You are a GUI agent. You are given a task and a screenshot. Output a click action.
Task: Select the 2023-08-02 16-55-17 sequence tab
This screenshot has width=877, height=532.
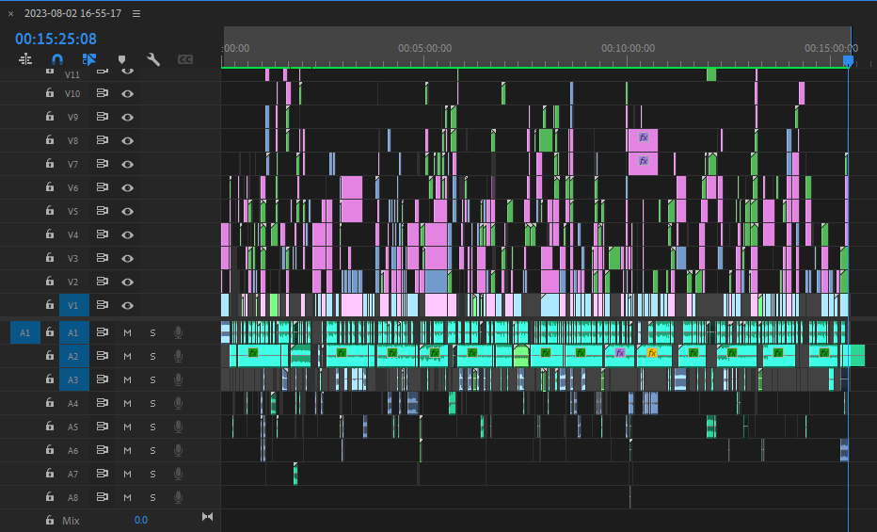pyautogui.click(x=72, y=13)
